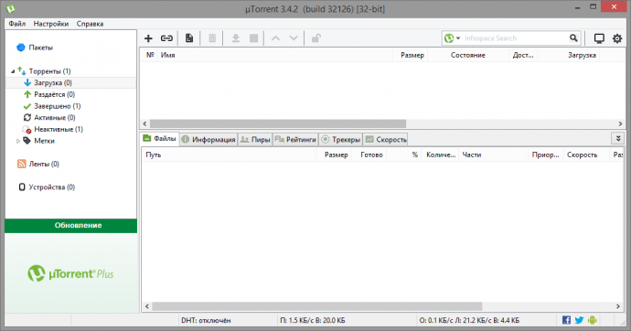Click the Дост... column header
Viewport: 631px width, 331px height.
pyautogui.click(x=523, y=55)
